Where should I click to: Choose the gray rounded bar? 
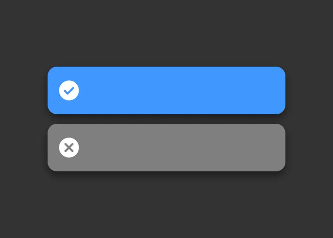click(x=166, y=148)
